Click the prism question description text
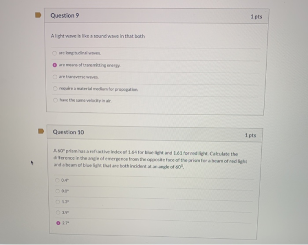The image size is (308, 245). tap(150, 159)
